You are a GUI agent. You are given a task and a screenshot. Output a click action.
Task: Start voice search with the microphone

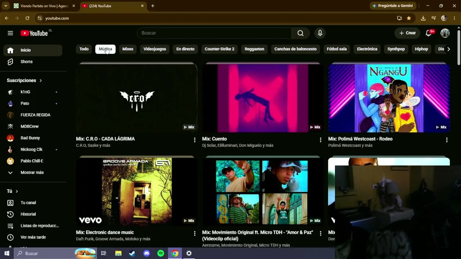tap(320, 33)
